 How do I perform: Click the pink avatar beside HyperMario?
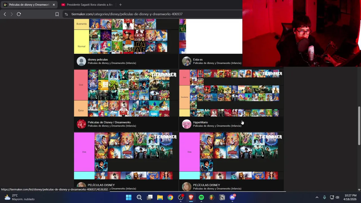[x=186, y=124]
